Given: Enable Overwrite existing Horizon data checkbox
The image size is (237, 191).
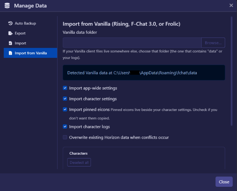Looking at the screenshot, I should pyautogui.click(x=65, y=137).
